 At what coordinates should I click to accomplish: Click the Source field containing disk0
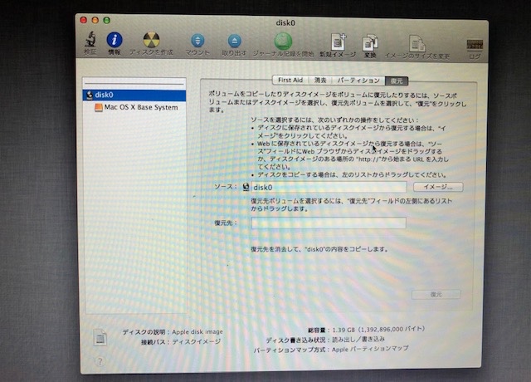(x=329, y=187)
